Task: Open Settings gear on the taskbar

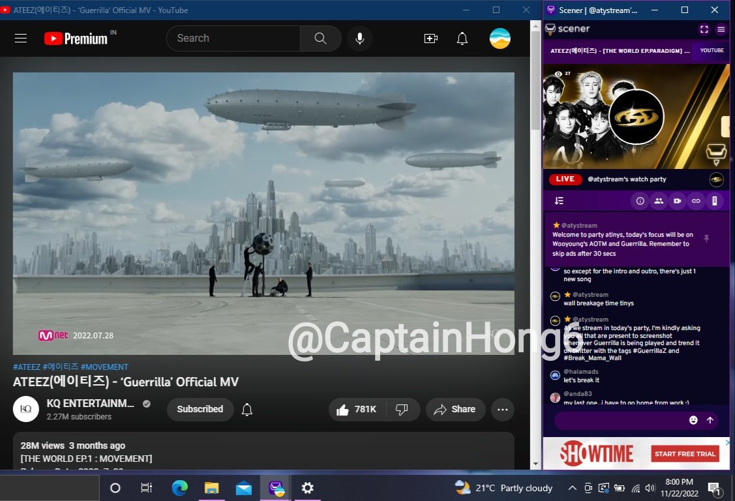Action: click(x=307, y=488)
